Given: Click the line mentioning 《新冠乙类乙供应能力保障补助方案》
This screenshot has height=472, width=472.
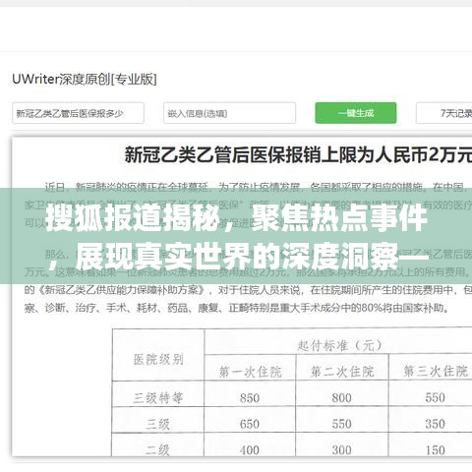Looking at the screenshot, I should click(248, 290).
